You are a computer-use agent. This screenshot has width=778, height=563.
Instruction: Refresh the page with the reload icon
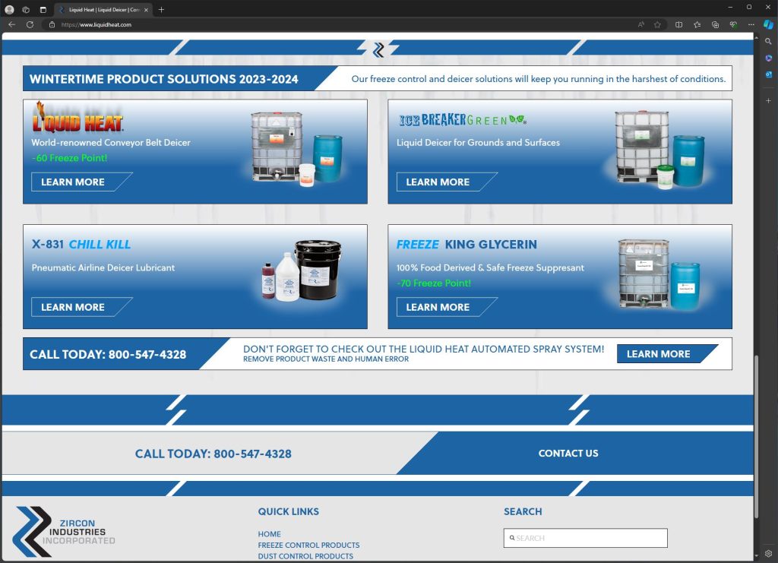click(x=30, y=24)
